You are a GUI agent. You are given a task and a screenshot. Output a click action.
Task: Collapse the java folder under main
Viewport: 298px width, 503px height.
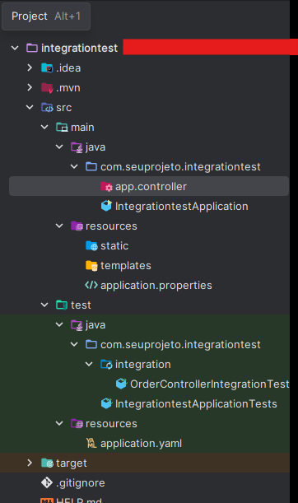pyautogui.click(x=59, y=147)
